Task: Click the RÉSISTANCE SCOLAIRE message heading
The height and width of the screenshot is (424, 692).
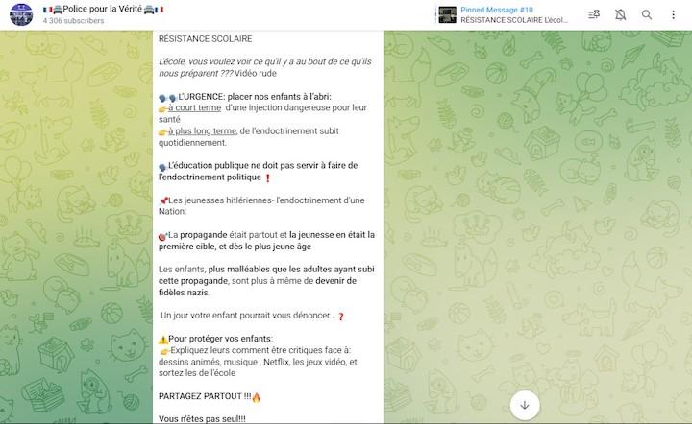Action: (x=206, y=38)
